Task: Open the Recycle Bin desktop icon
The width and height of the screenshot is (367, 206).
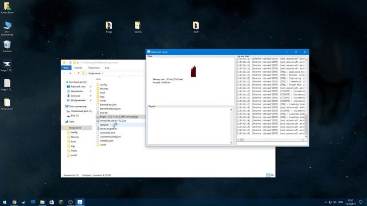Action: 7,46
